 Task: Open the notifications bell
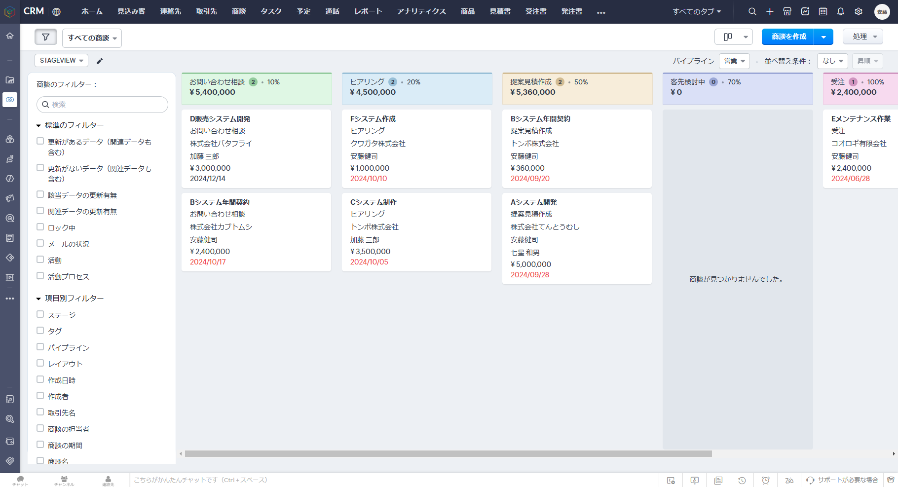click(x=841, y=11)
